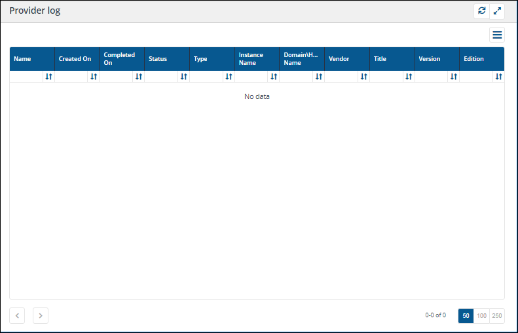Sort by the Name column icon

pyautogui.click(x=48, y=77)
